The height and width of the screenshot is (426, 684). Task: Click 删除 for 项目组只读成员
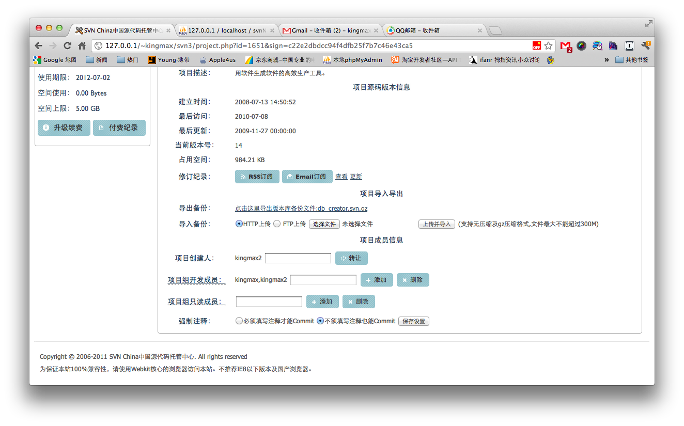(359, 302)
